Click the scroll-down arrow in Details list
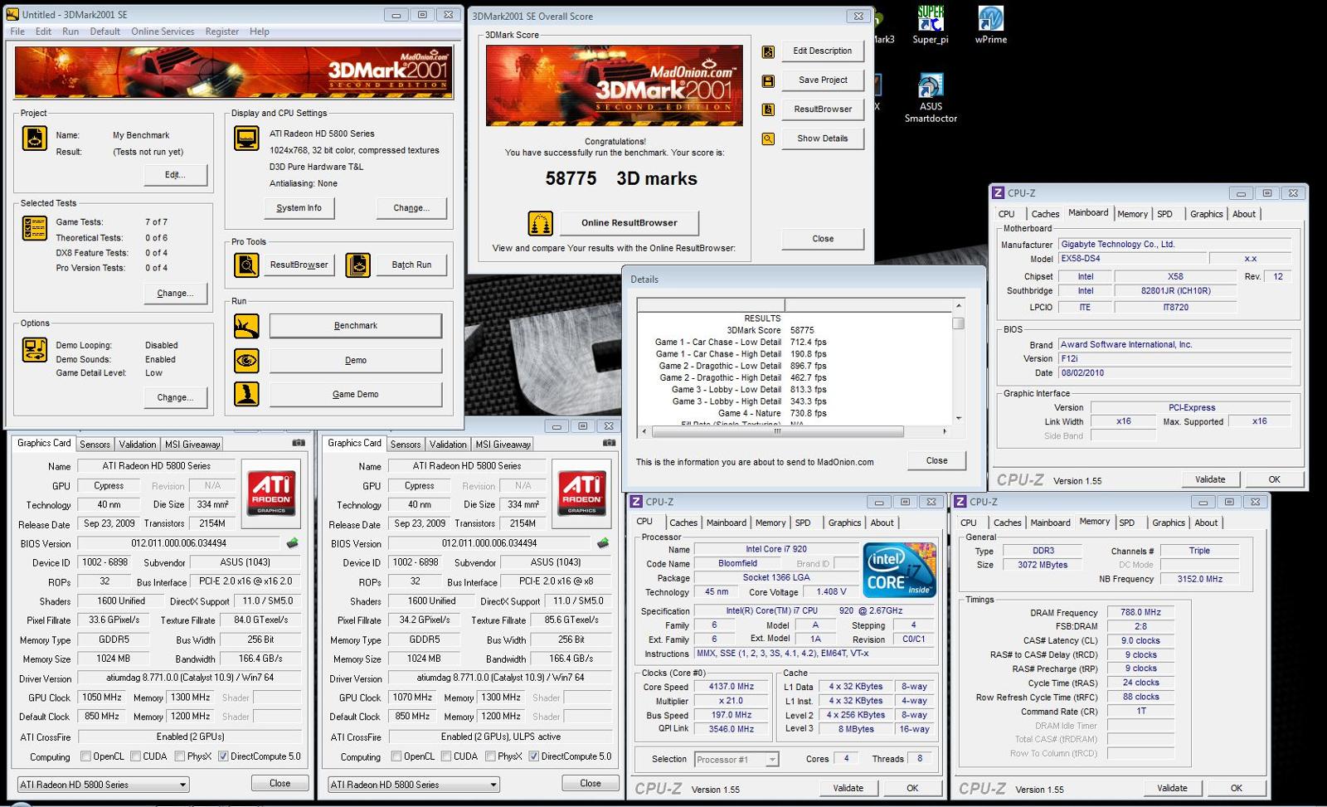 [958, 418]
